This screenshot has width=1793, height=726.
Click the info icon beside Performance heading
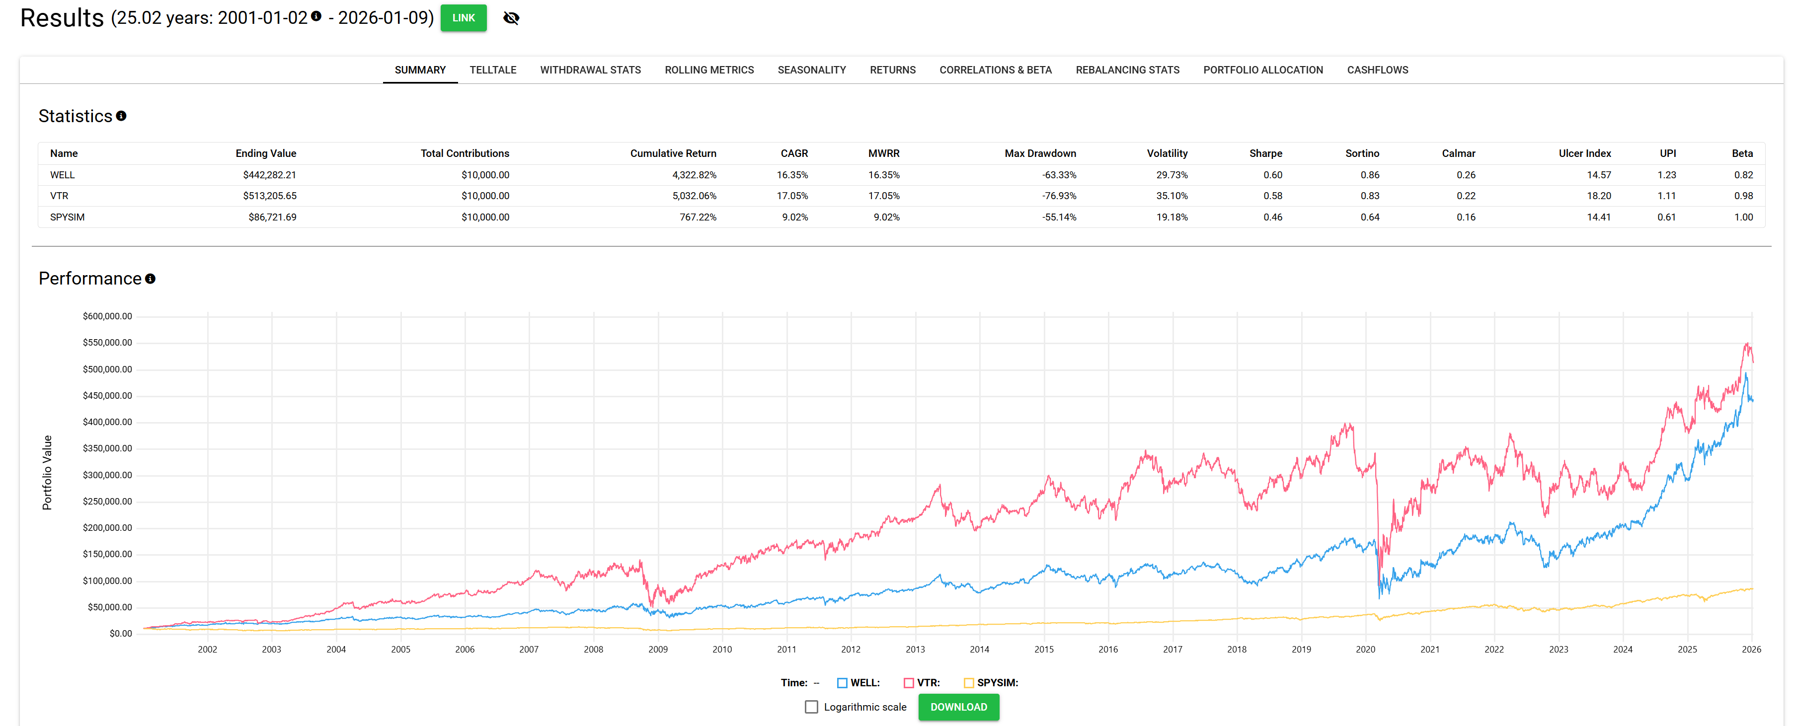pyautogui.click(x=150, y=279)
